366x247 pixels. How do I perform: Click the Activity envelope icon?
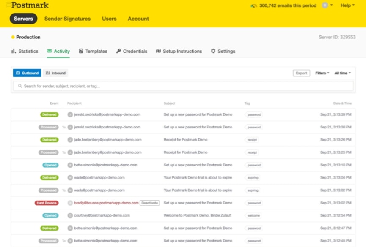click(x=50, y=51)
